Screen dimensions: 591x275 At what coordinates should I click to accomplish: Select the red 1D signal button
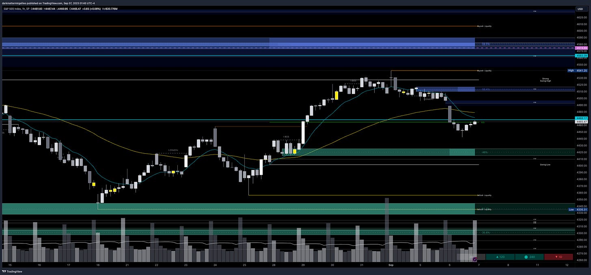click(x=559, y=257)
